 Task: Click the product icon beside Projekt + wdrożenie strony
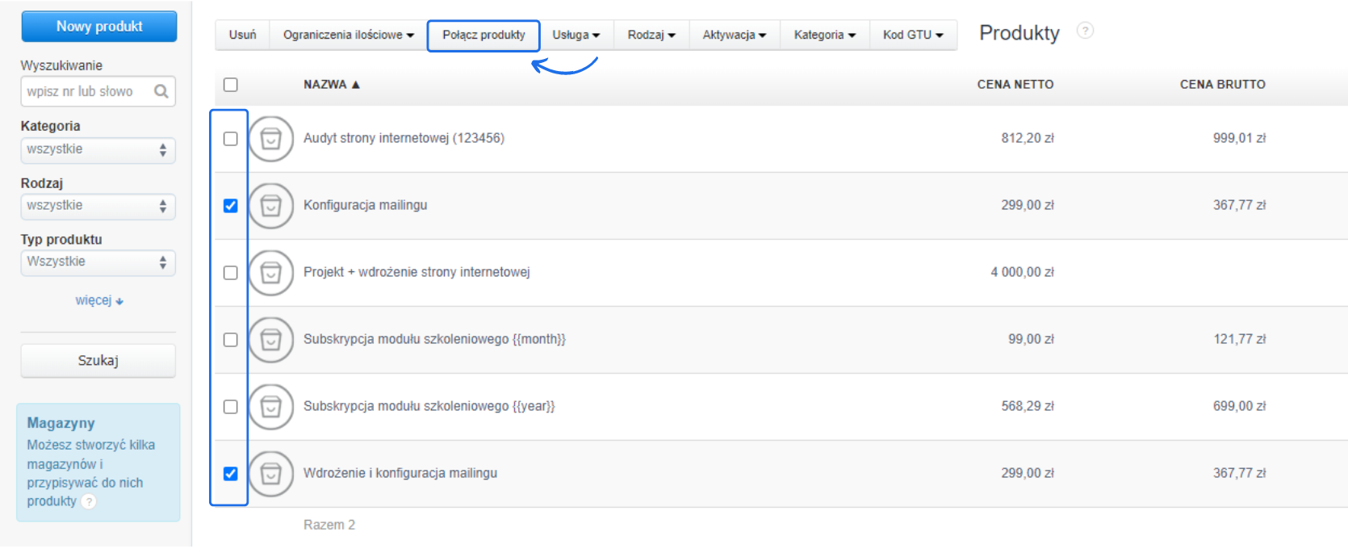click(271, 273)
